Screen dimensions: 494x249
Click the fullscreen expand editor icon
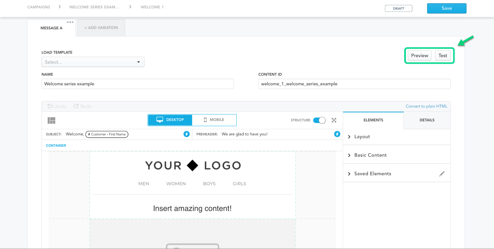[334, 120]
